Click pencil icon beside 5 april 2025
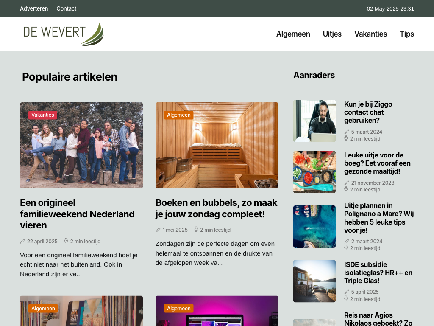Image resolution: width=434 pixels, height=326 pixels. coord(347,292)
